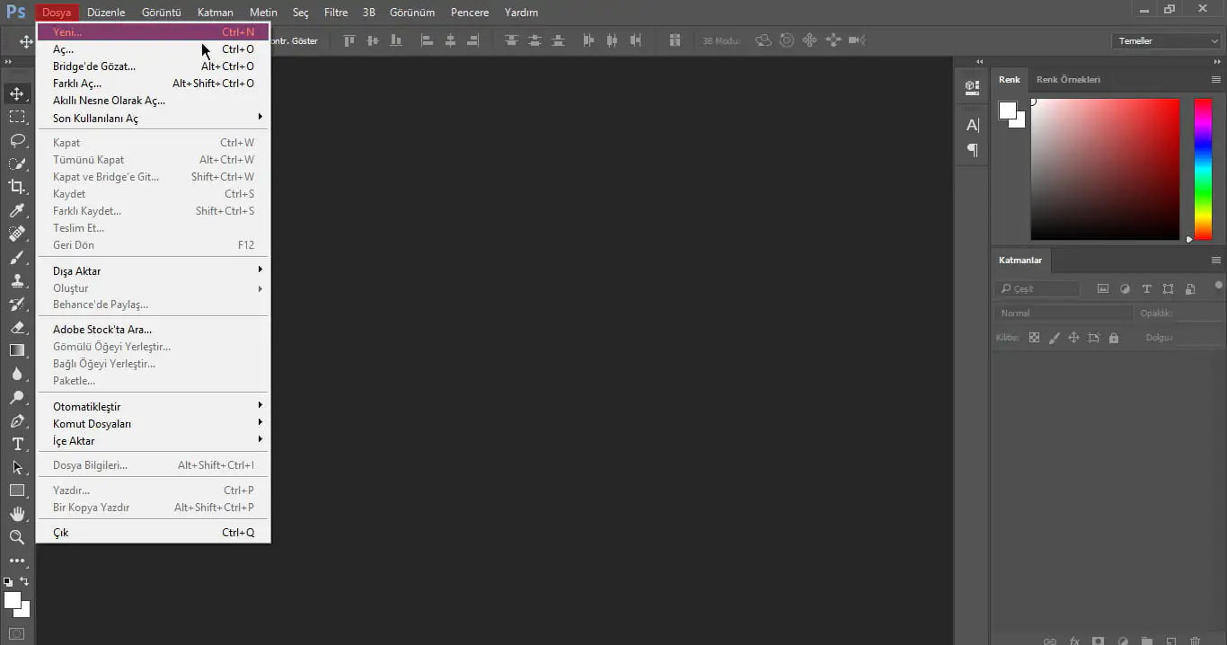
Task: Toggle lock position in Katmanlar panel
Action: click(x=1073, y=338)
